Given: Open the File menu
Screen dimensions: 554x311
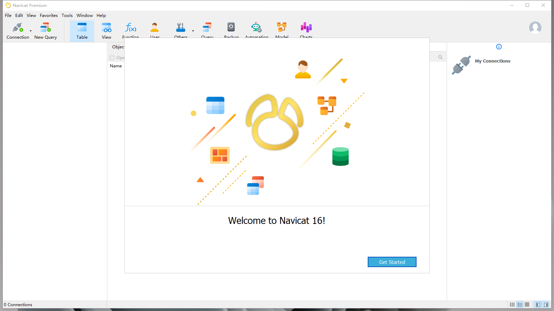Looking at the screenshot, I should tap(8, 16).
